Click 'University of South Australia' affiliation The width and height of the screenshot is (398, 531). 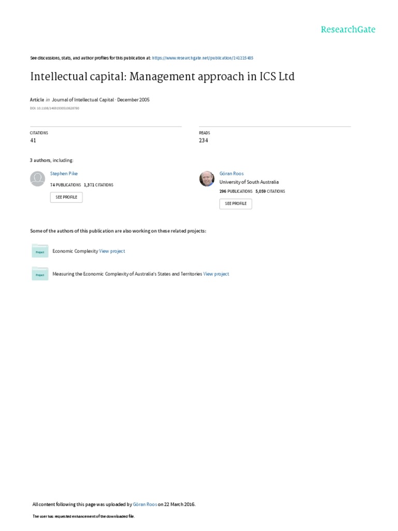249,182
